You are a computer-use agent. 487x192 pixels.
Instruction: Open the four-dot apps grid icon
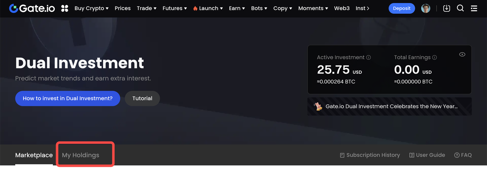pos(65,8)
